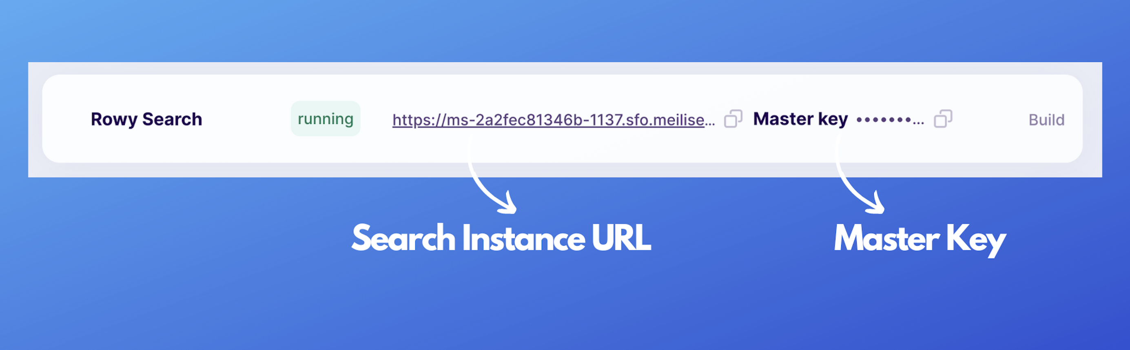
Task: Click the Master key label
Action: (800, 119)
